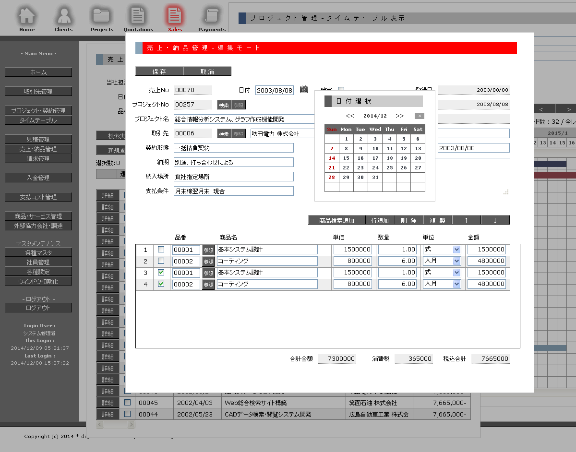The height and width of the screenshot is (452, 576).
Task: Click the calendar icon beside the 日付 field
Action: pyautogui.click(x=303, y=89)
